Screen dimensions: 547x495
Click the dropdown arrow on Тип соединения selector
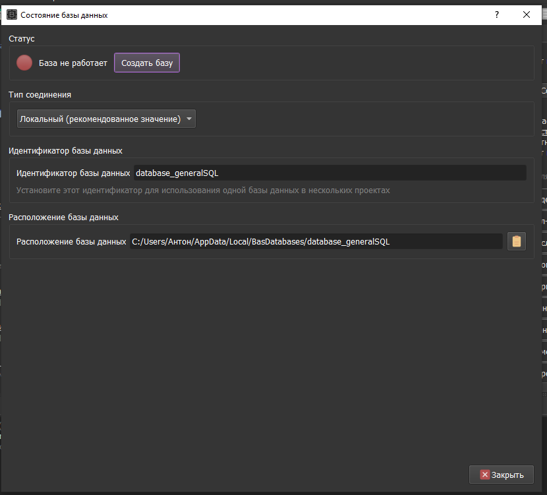tap(189, 119)
